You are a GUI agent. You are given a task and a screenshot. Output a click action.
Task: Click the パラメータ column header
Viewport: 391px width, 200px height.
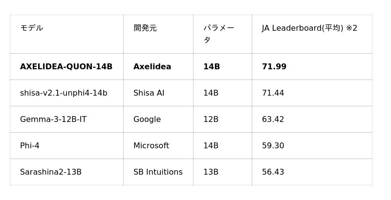[x=218, y=34]
